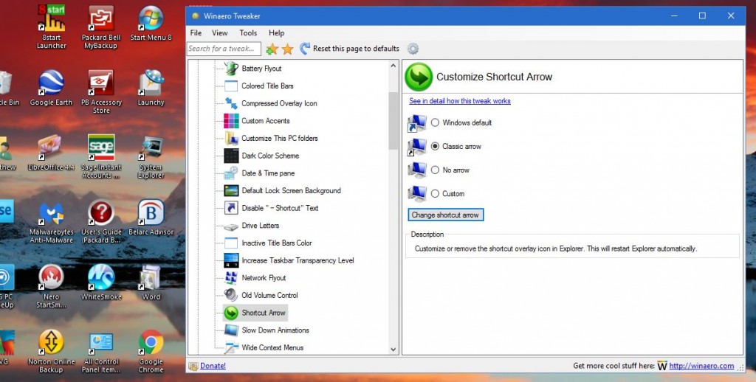Maximize the Winaero Tweaker window
The width and height of the screenshot is (756, 382).
point(702,16)
